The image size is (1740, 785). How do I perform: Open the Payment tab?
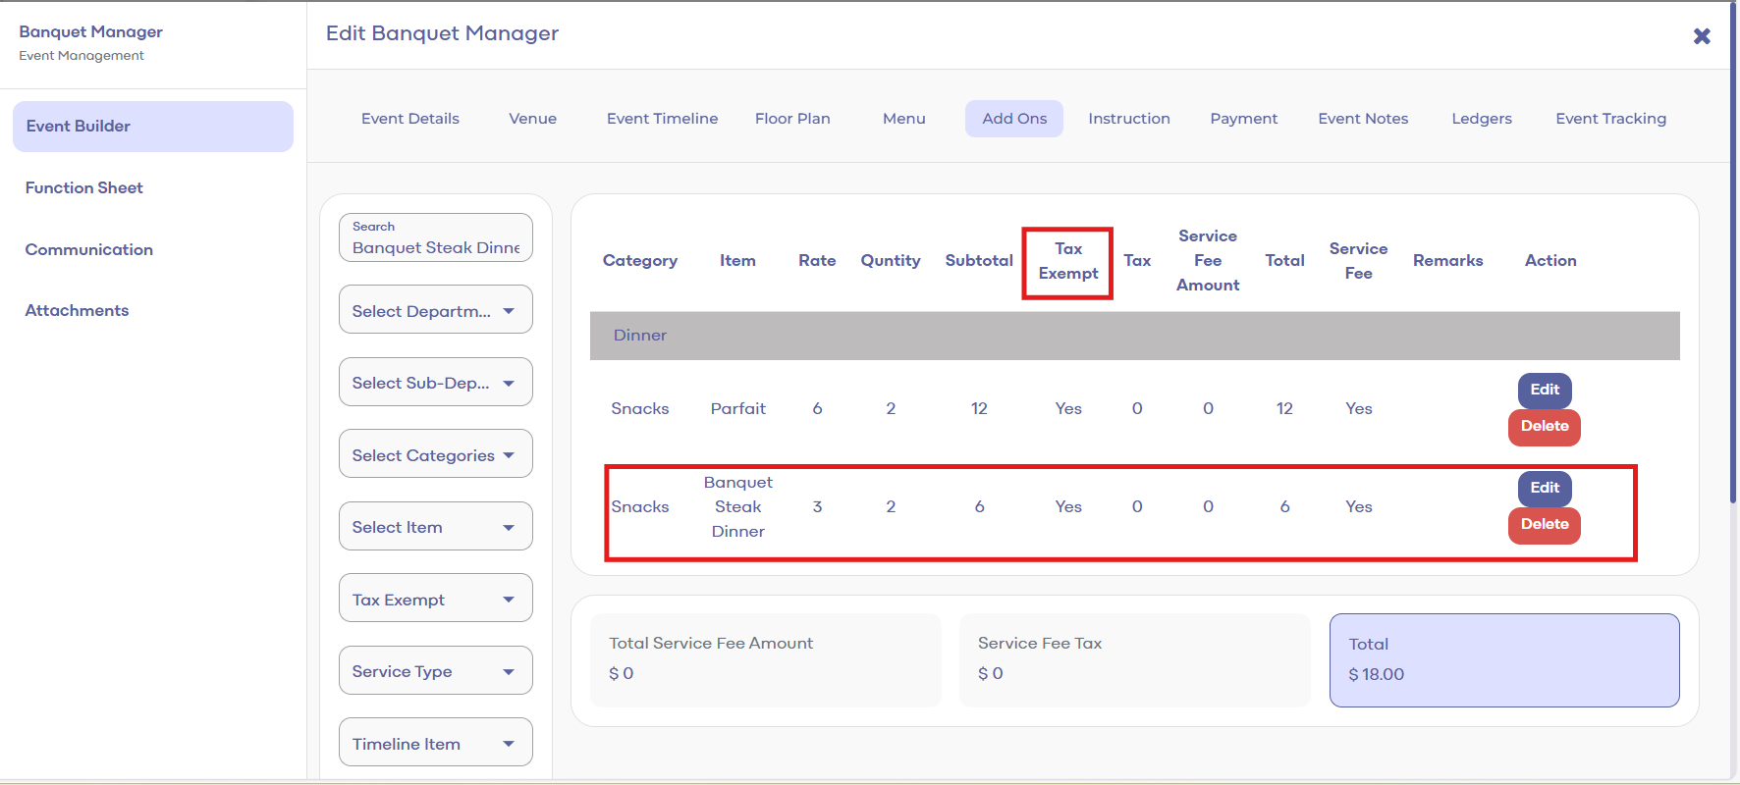pos(1243,119)
